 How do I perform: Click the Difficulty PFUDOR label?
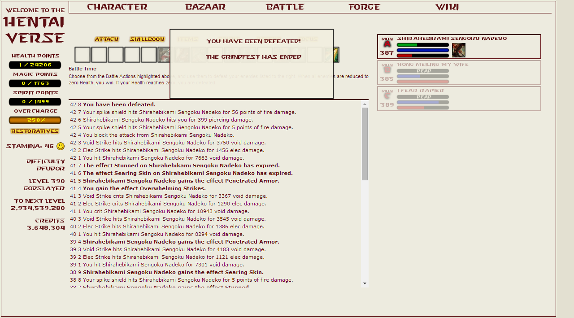[x=45, y=165]
